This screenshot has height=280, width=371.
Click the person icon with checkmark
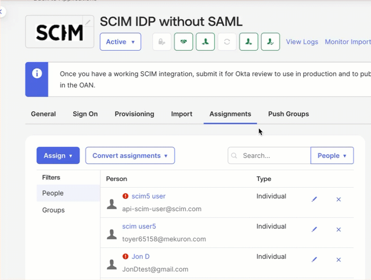(x=270, y=42)
